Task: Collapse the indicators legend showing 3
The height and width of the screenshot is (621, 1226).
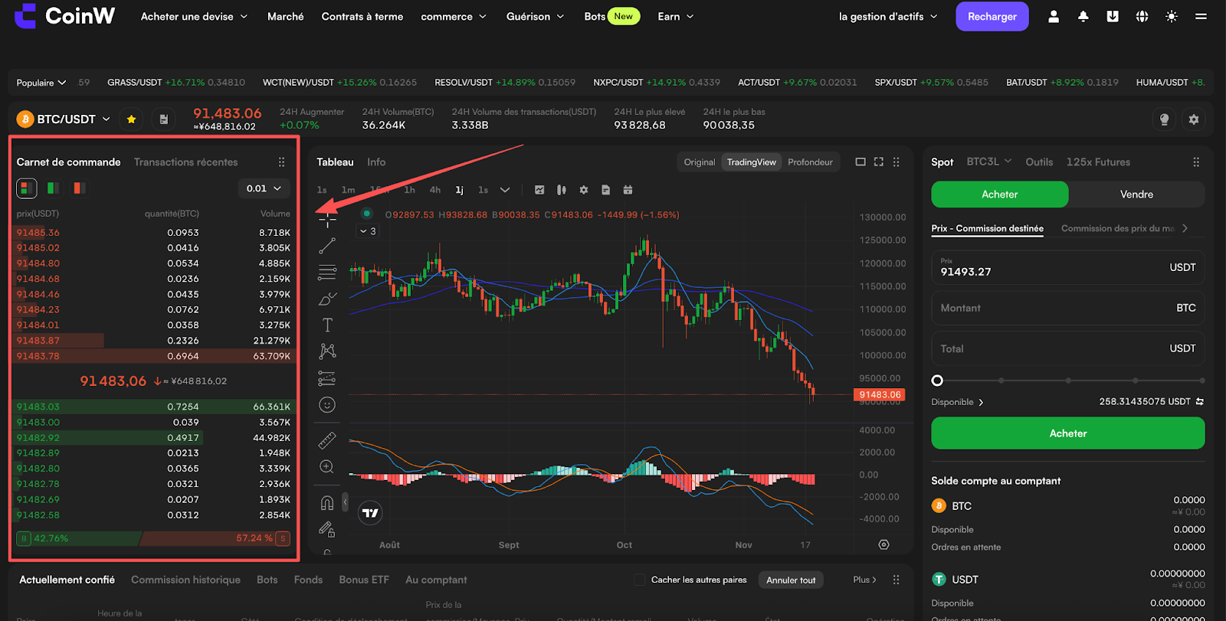Action: tap(368, 230)
